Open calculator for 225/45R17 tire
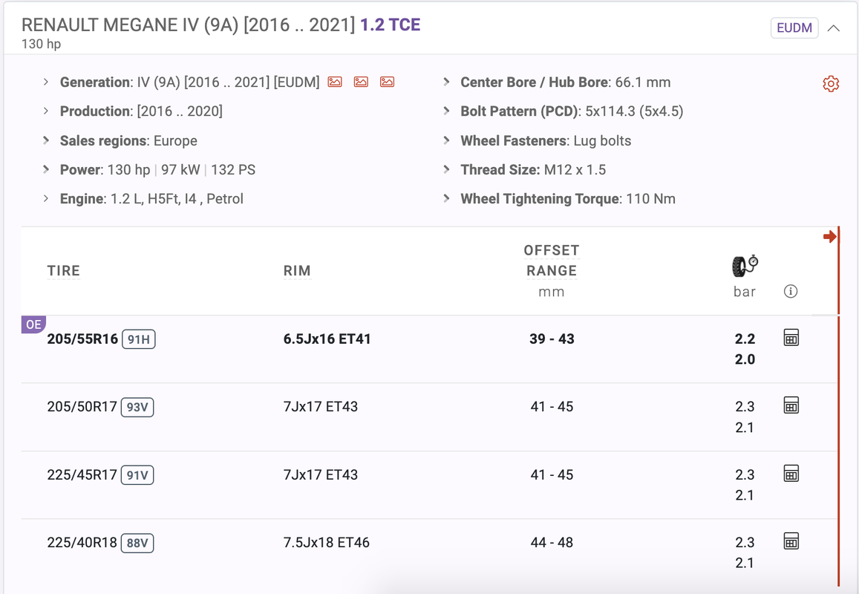Viewport: 859px width, 594px height. tap(791, 474)
